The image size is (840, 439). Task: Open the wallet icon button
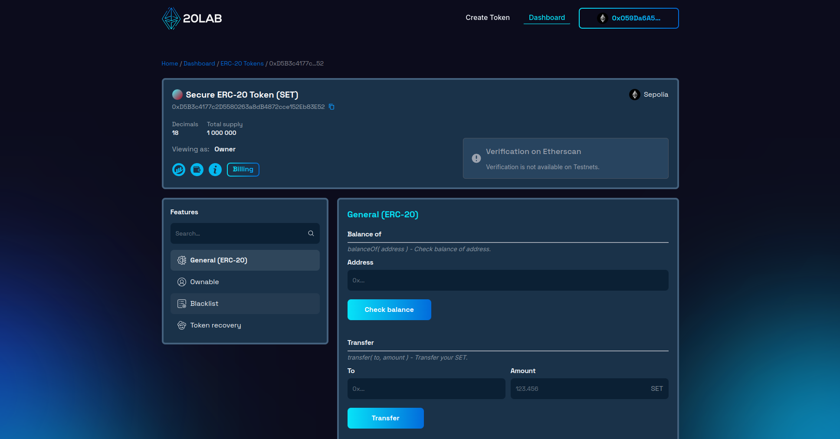[x=197, y=170]
